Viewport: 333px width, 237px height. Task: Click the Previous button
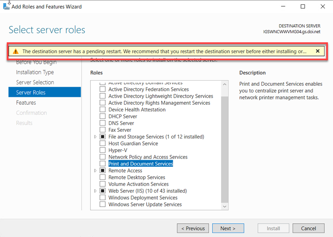tap(193, 229)
